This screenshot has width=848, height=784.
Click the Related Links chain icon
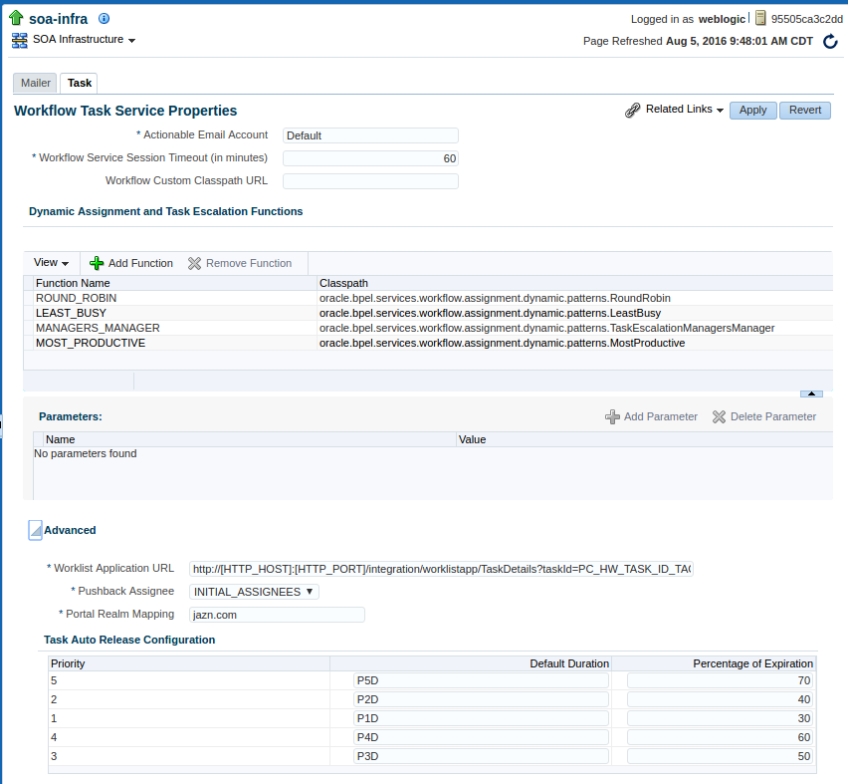[x=632, y=110]
